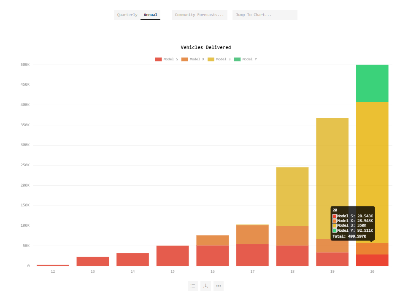Click the yellow Model 3 segment for 18

(x=292, y=197)
